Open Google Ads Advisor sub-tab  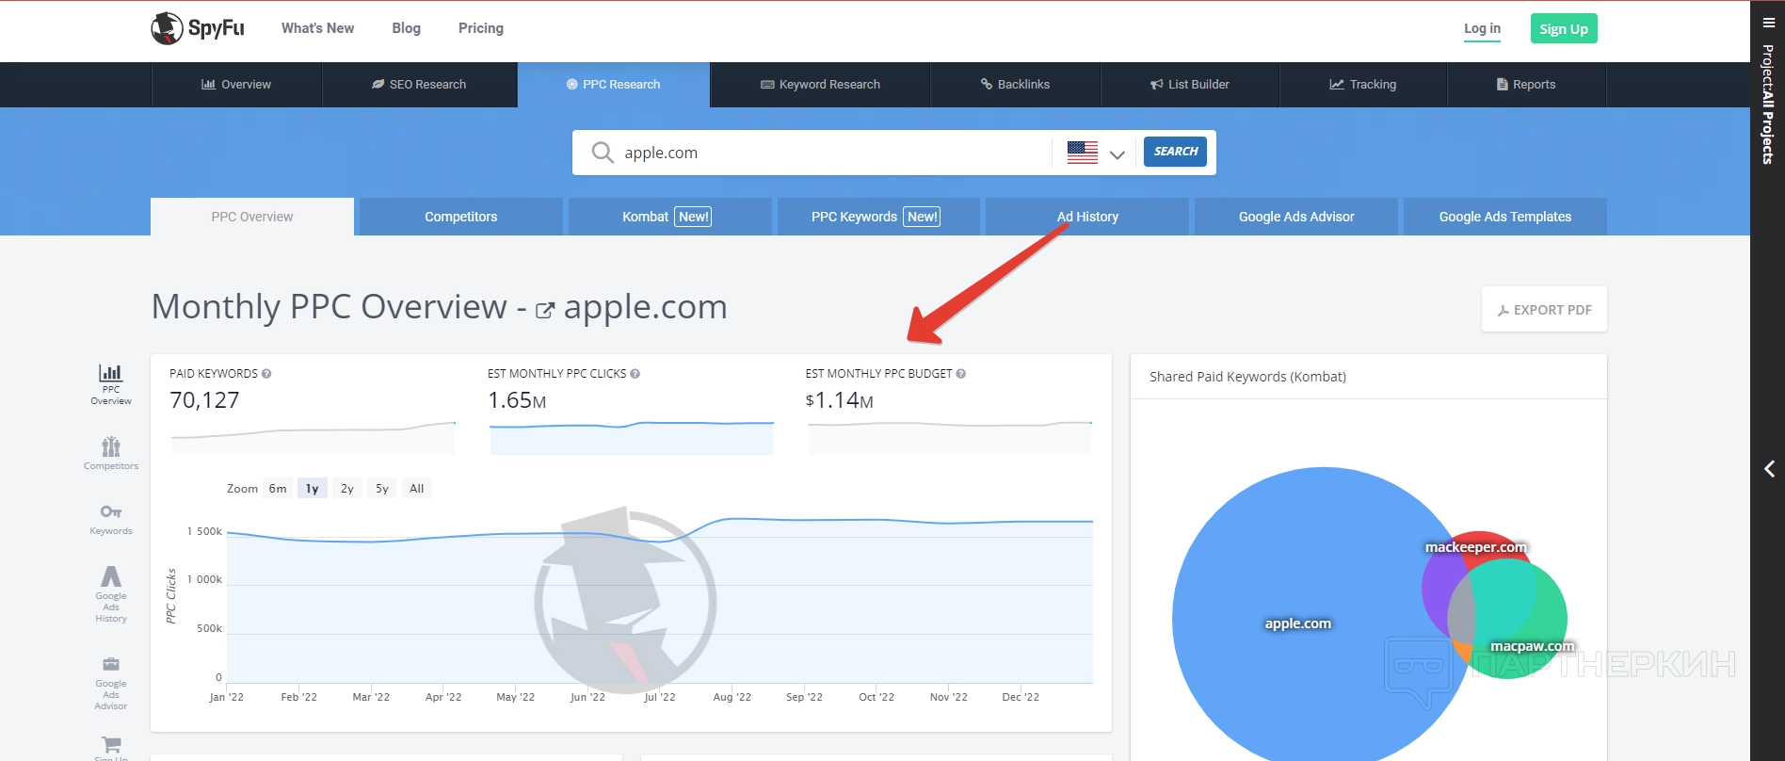1296,217
